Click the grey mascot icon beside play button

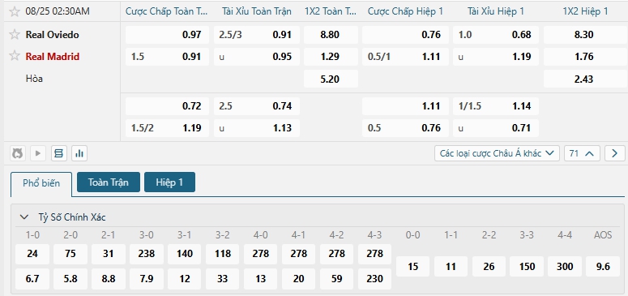[x=17, y=153]
